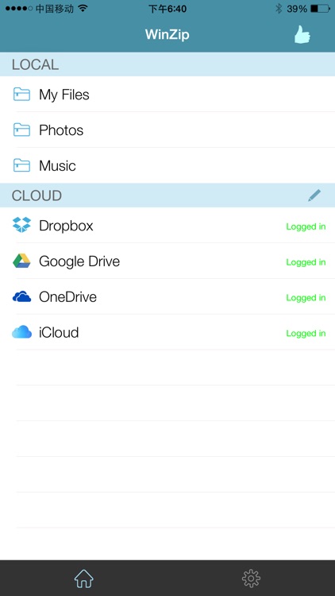Tap the Bluetooth icon in status bar
Screen dimensions: 335x596
(279, 9)
